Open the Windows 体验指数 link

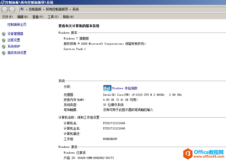pyautogui.click(x=125, y=88)
